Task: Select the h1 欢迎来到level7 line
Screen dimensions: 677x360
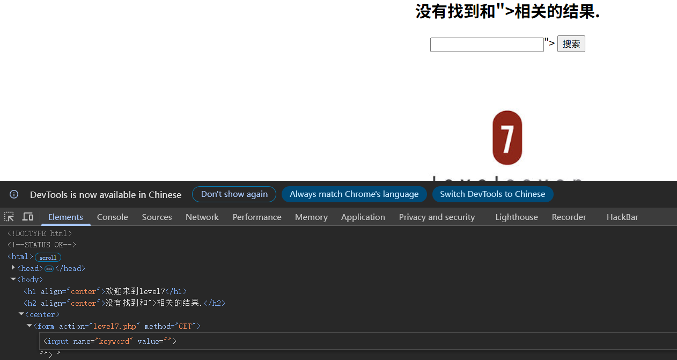Action: (105, 291)
